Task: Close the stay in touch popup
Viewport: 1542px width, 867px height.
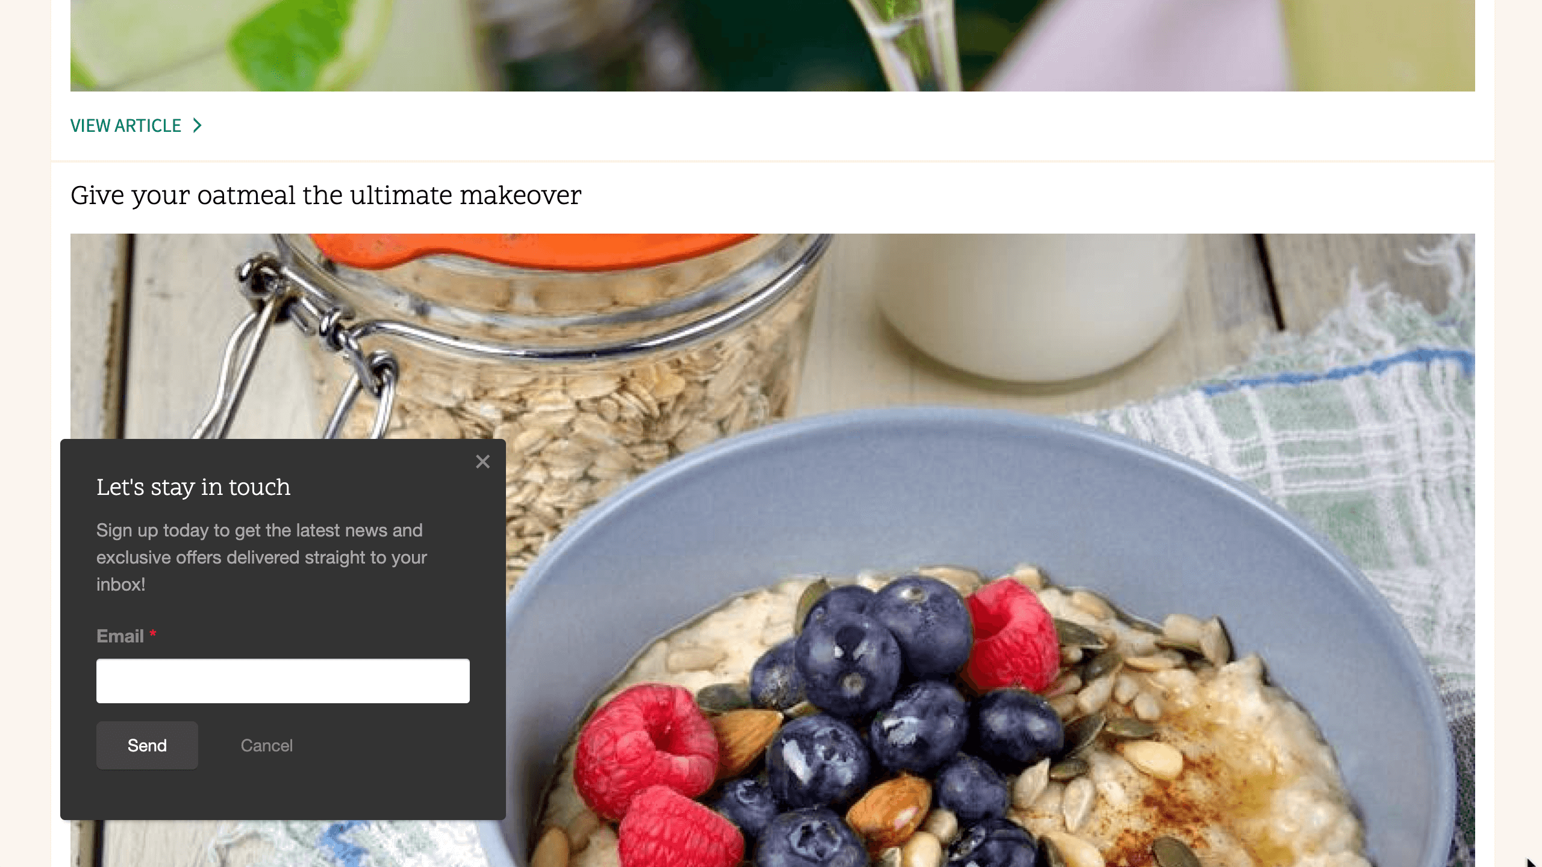Action: click(x=482, y=462)
